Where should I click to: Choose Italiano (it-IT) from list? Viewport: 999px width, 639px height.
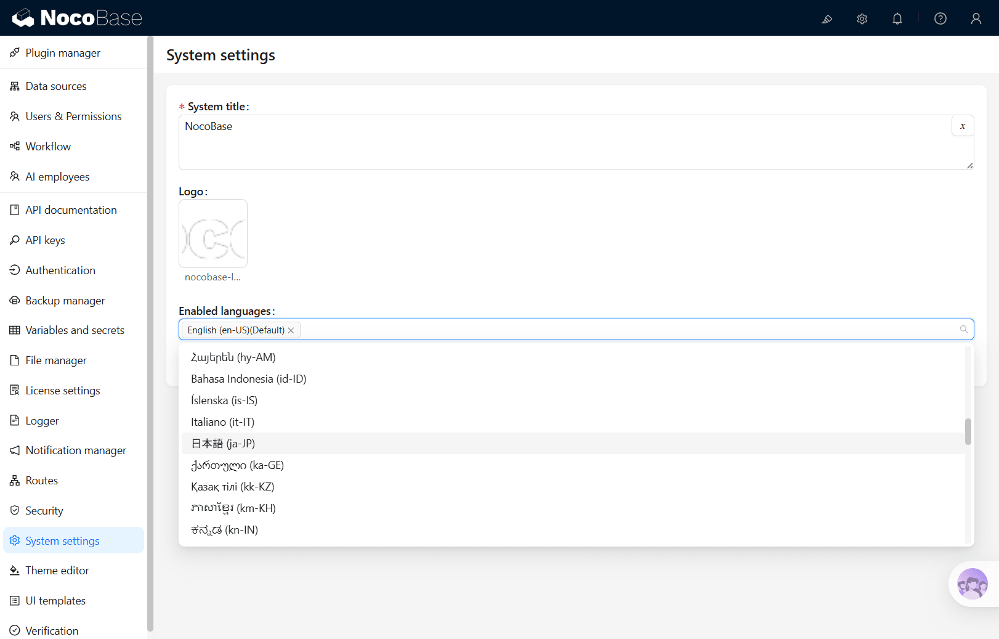click(573, 422)
